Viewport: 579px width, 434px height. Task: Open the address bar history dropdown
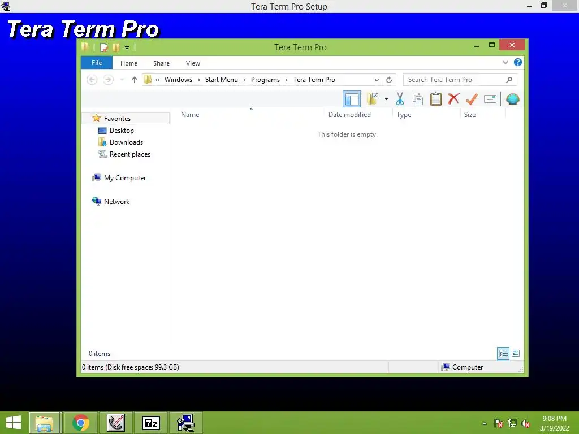(x=376, y=80)
